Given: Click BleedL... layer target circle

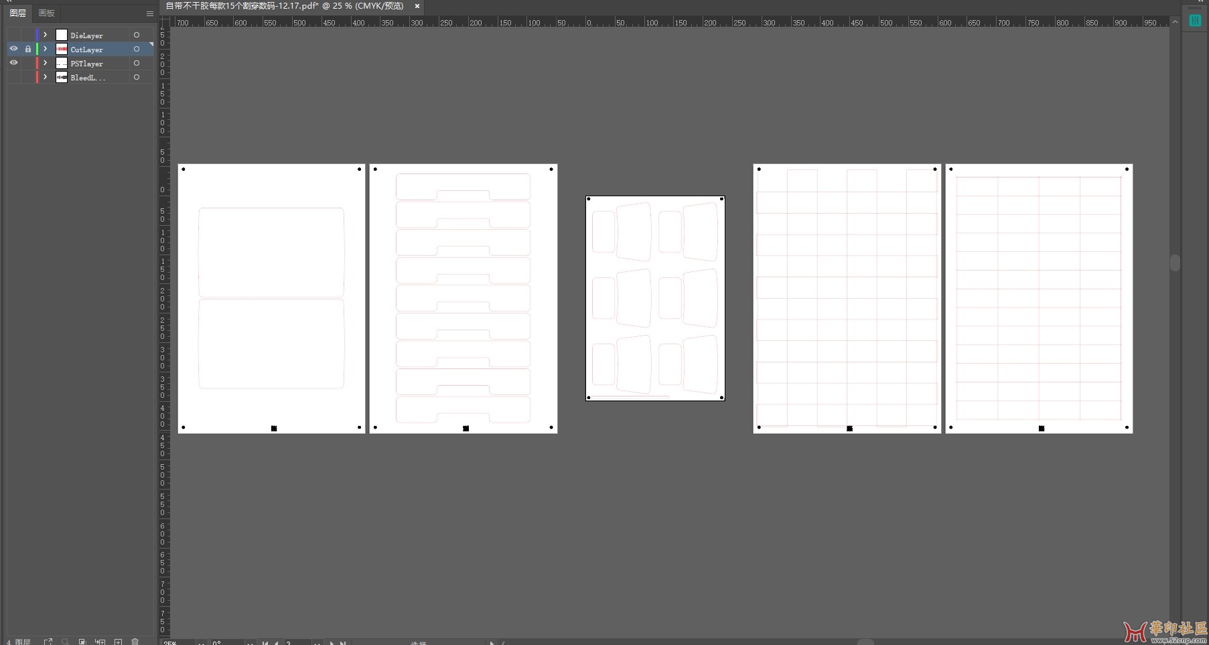Looking at the screenshot, I should [x=137, y=77].
